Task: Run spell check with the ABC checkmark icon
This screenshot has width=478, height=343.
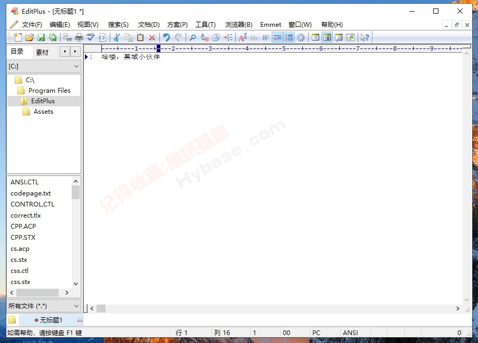Action: (91, 37)
